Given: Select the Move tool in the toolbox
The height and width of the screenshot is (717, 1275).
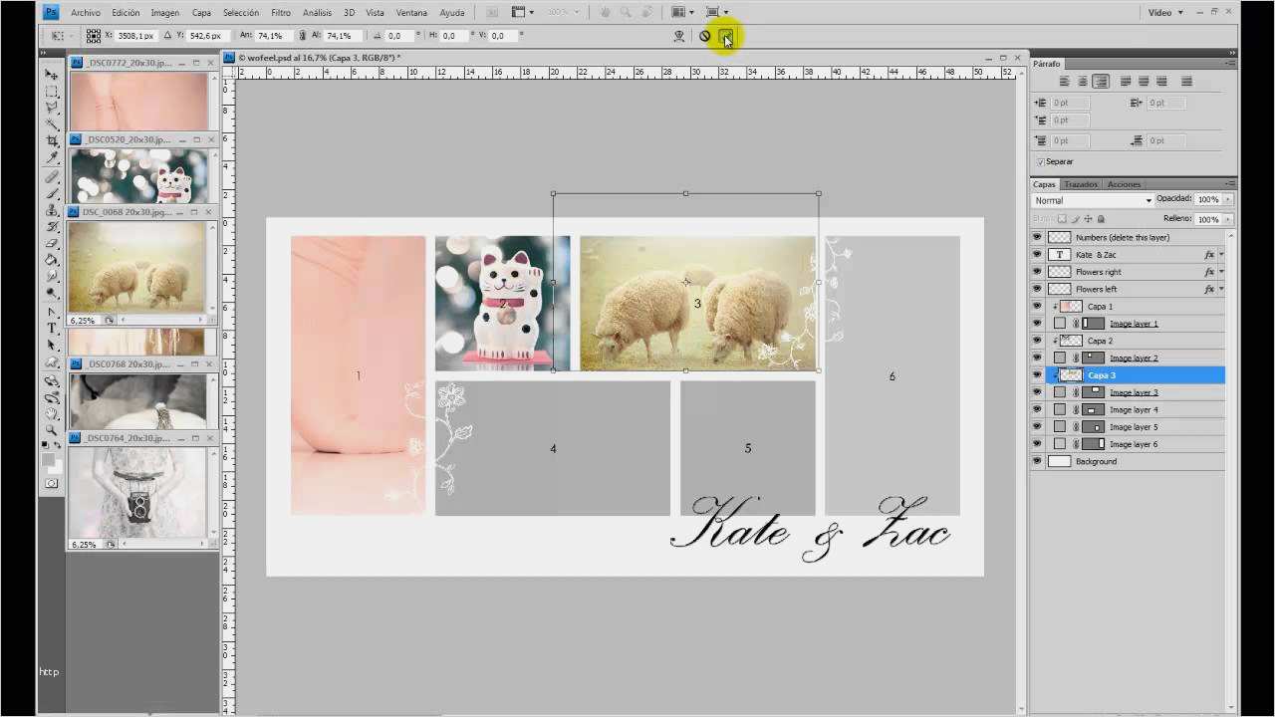Looking at the screenshot, I should tap(52, 75).
